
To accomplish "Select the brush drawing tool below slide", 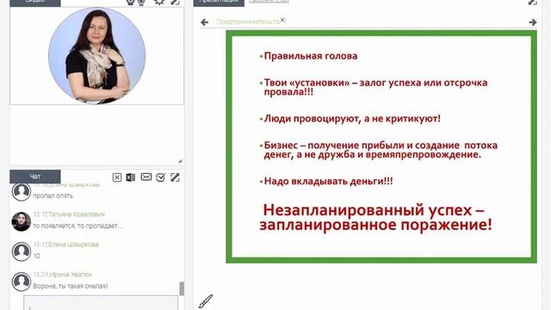I will [206, 301].
